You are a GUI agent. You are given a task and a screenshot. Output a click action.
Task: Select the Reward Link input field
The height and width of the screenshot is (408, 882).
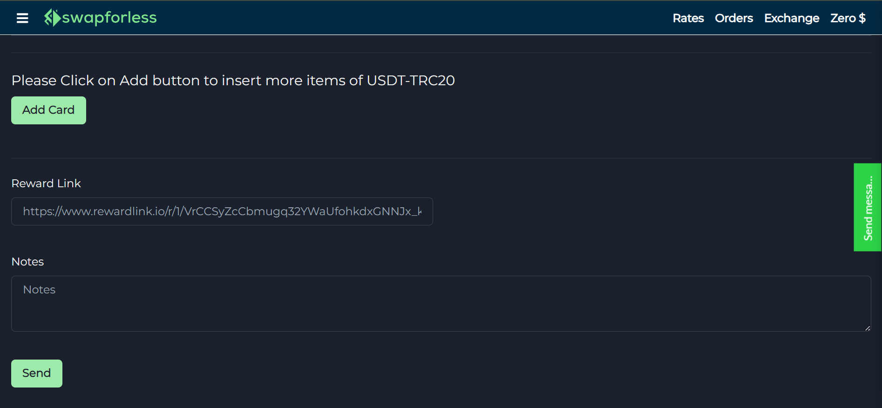[221, 211]
